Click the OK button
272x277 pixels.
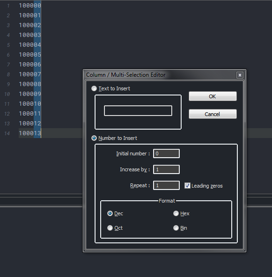coord(213,96)
